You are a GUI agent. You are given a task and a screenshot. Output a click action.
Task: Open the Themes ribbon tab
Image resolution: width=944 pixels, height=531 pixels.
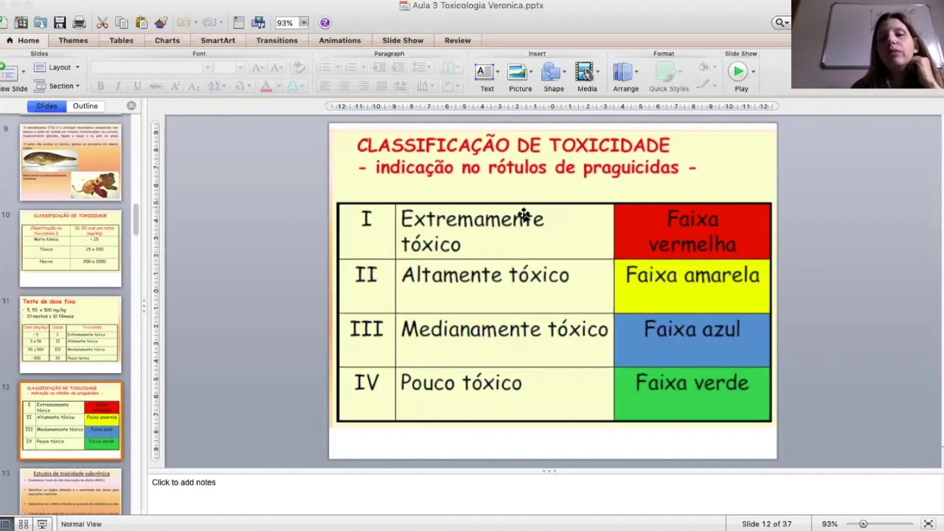[73, 41]
